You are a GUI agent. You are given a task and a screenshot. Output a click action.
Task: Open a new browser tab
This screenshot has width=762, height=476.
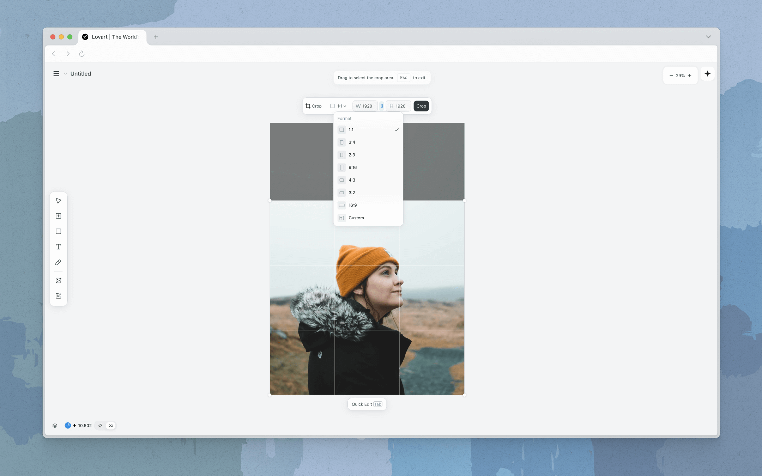point(156,37)
